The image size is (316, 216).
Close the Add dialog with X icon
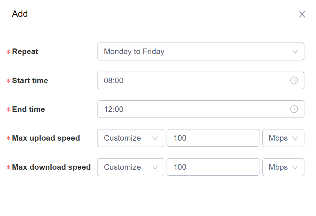[x=302, y=14]
